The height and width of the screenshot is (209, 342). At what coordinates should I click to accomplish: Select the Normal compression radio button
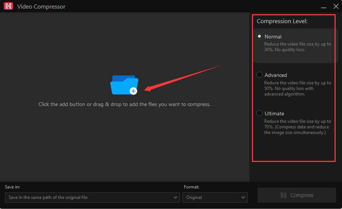tap(259, 37)
